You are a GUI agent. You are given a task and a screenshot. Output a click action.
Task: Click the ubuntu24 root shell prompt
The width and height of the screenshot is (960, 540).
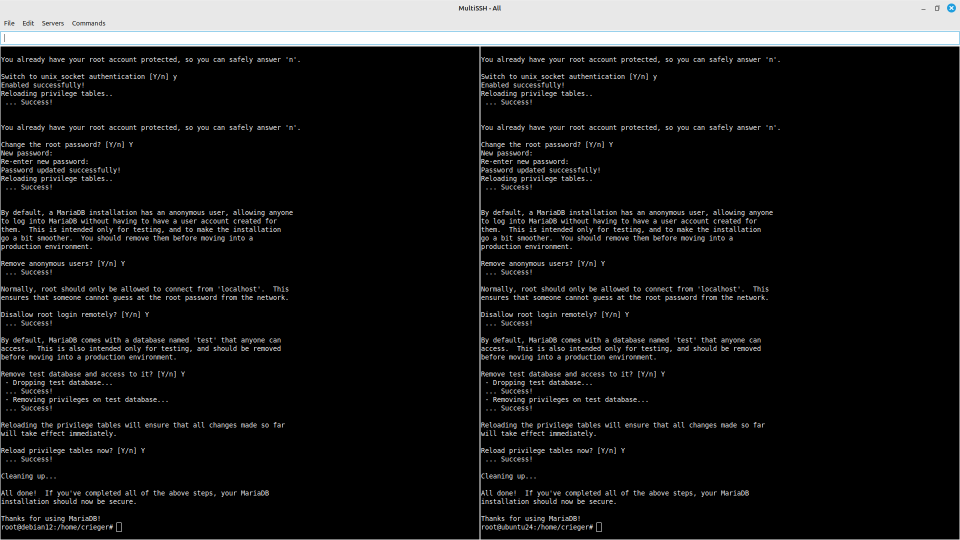pos(537,527)
